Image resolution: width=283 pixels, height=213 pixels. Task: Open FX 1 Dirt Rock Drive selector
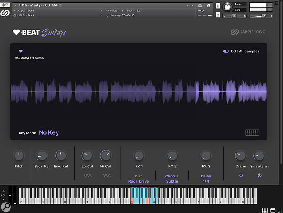pyautogui.click(x=139, y=179)
